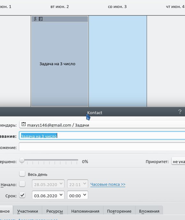Click the вт июн. 2 column header

(60, 7)
